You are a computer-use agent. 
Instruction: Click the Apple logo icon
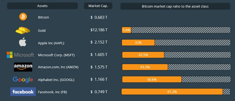pyautogui.click(x=23, y=42)
